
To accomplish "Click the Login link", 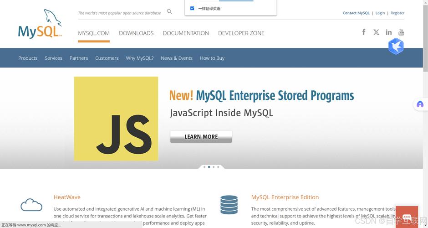I will pos(380,13).
